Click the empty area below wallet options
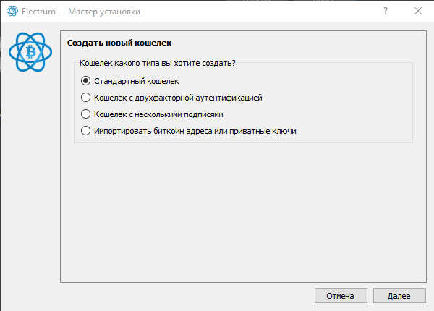This screenshot has height=311, width=434. pyautogui.click(x=242, y=217)
